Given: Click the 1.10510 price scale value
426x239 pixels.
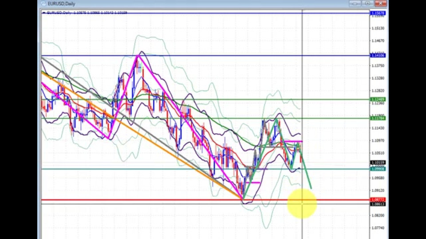Looking at the screenshot, I should (x=378, y=153).
